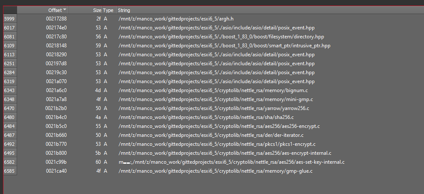
Task: Click size value 60
Action: 98,162
